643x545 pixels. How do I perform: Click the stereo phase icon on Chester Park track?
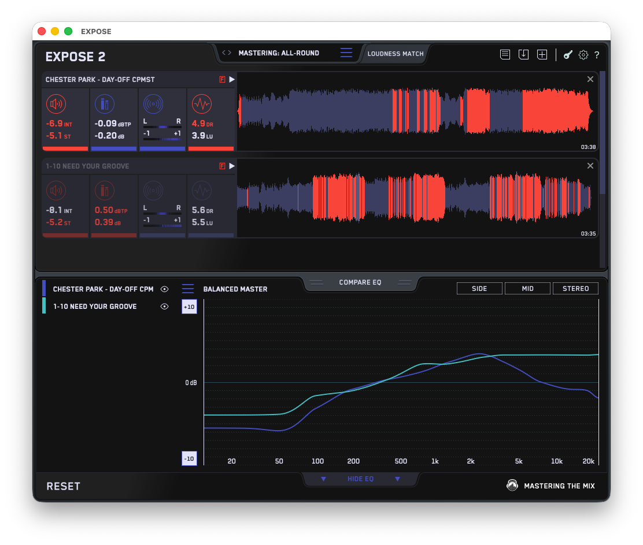tap(153, 104)
